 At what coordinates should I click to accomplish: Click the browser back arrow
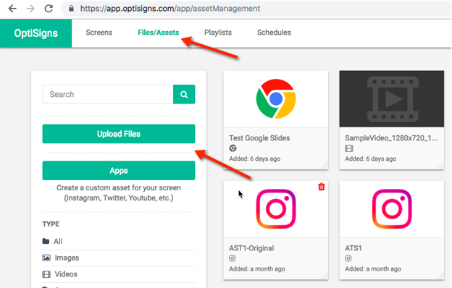pos(12,9)
